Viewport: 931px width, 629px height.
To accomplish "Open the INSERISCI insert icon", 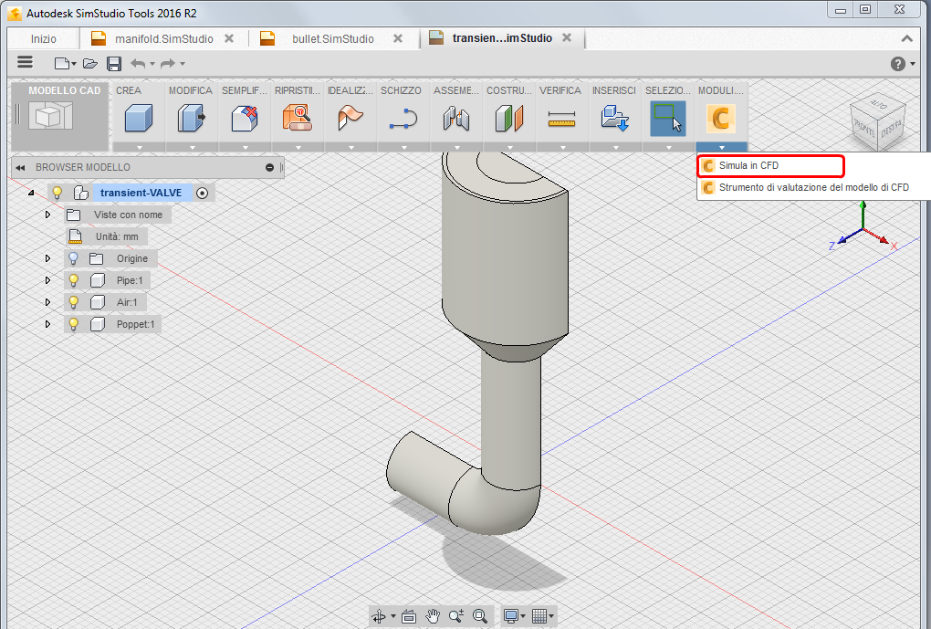I will coord(613,118).
